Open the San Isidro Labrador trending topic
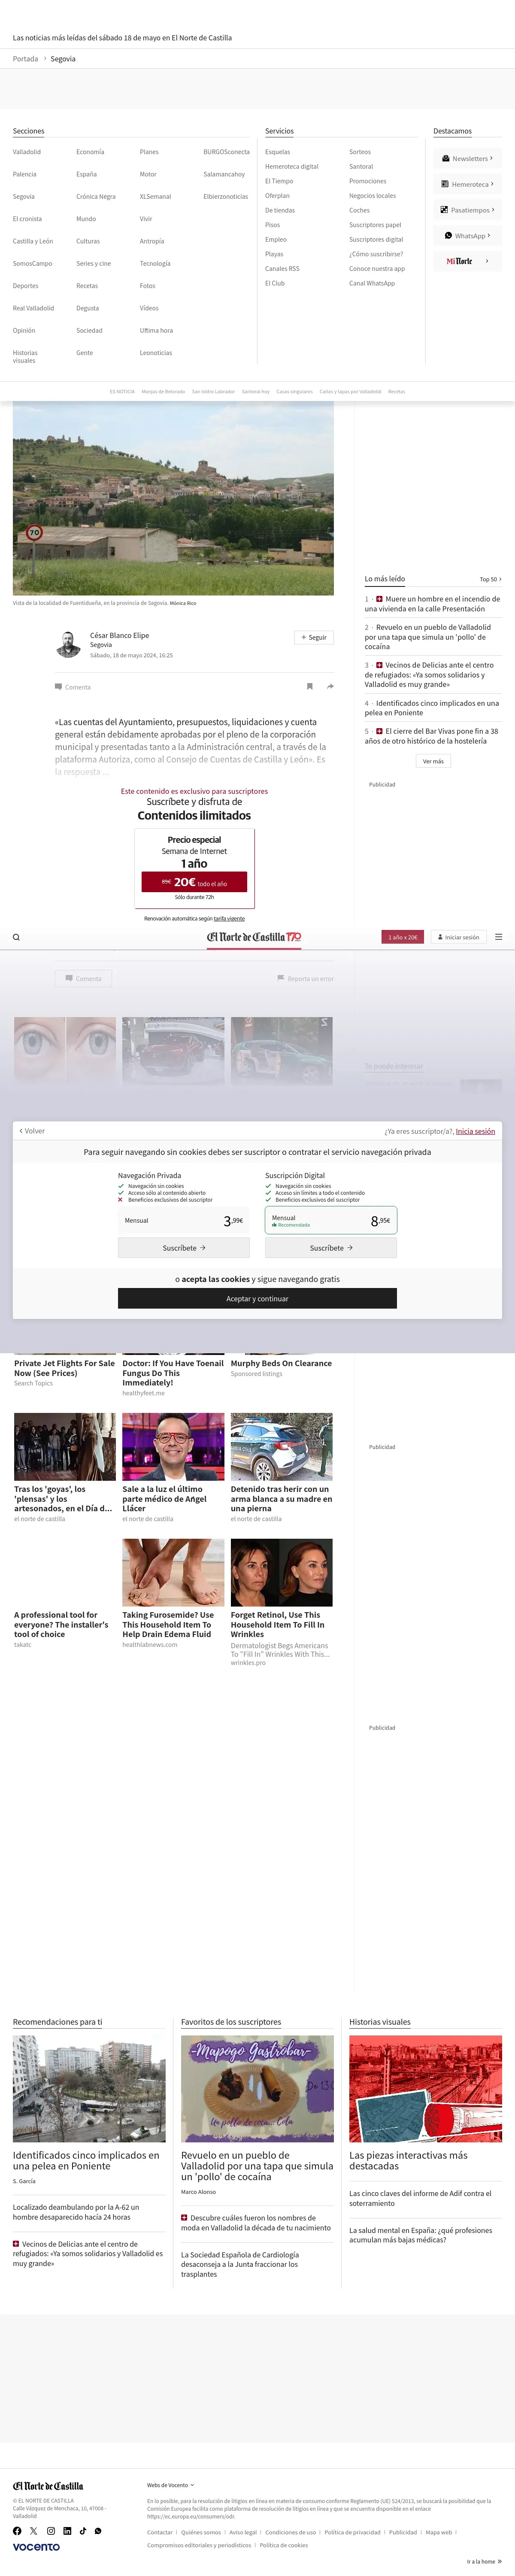 (x=213, y=391)
